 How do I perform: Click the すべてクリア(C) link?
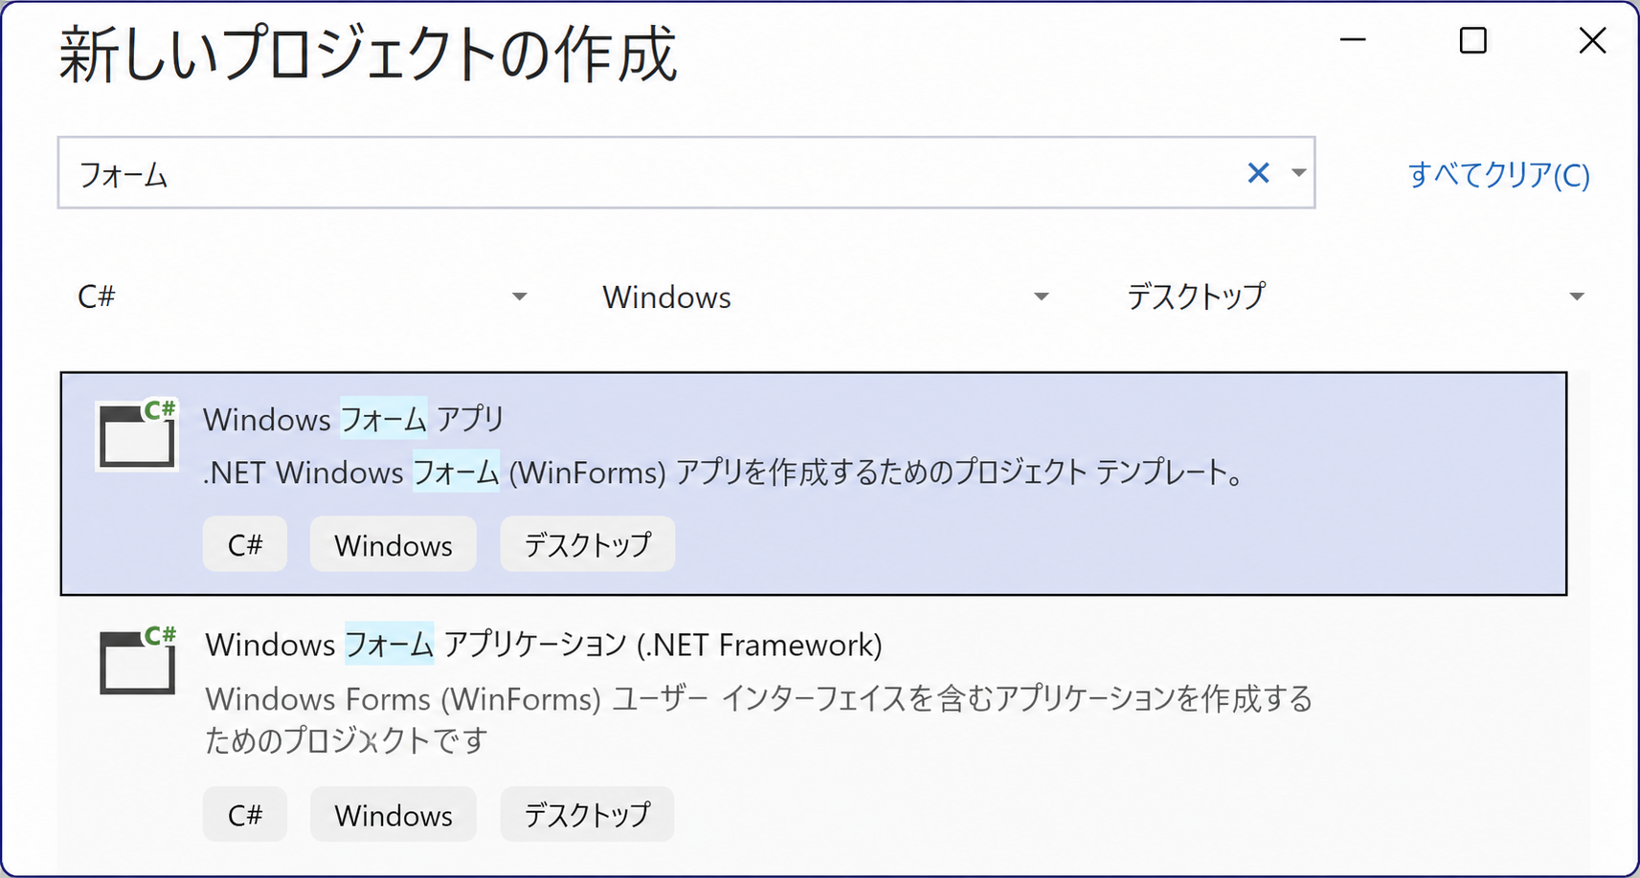(x=1498, y=175)
